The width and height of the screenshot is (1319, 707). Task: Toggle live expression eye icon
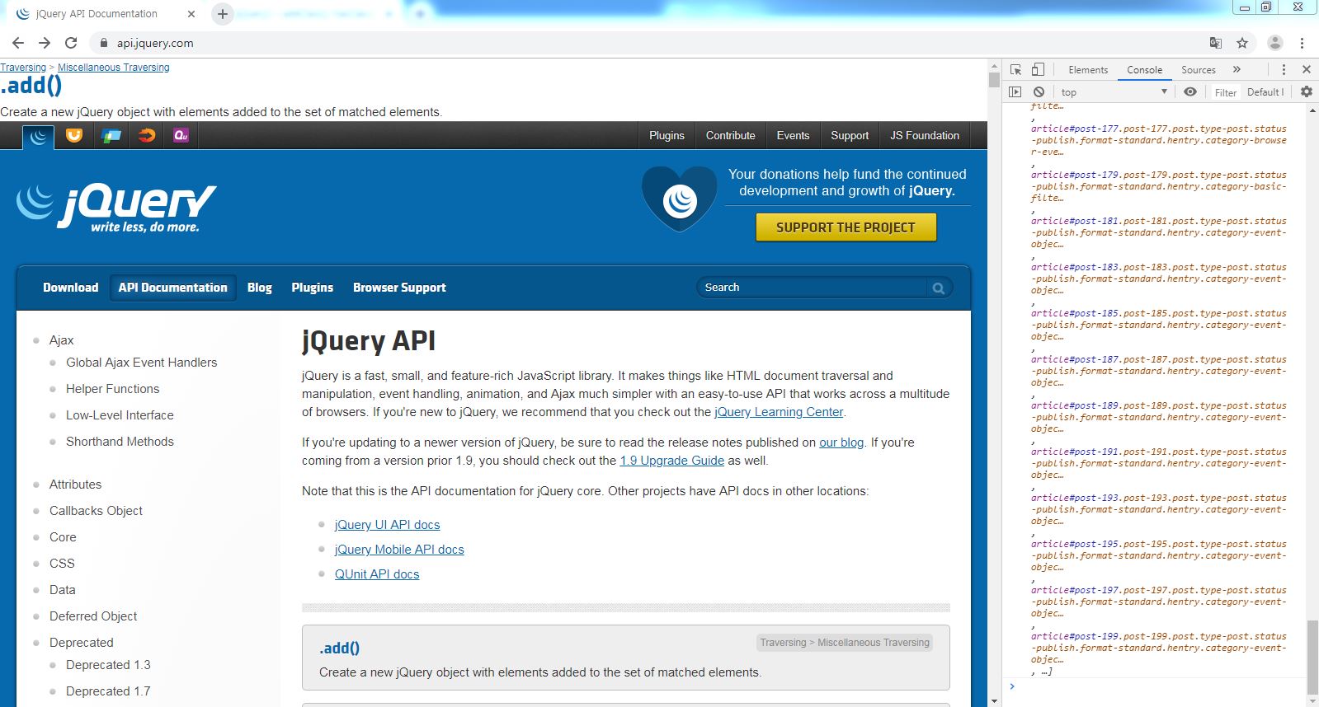point(1190,92)
